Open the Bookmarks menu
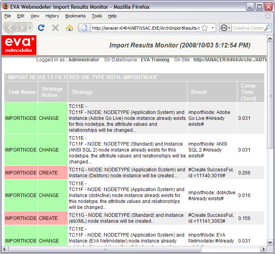275x254 pixels. [75, 16]
